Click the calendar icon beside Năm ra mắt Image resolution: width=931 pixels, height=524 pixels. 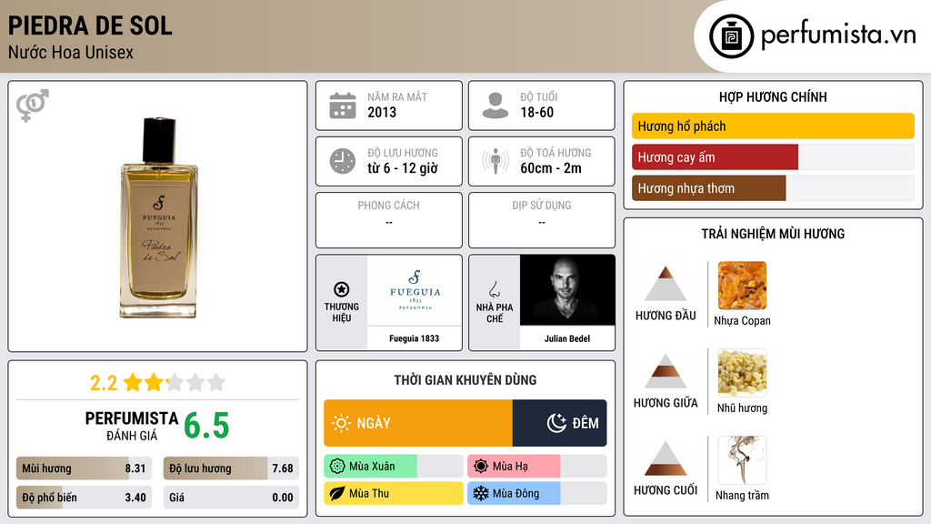coord(343,106)
